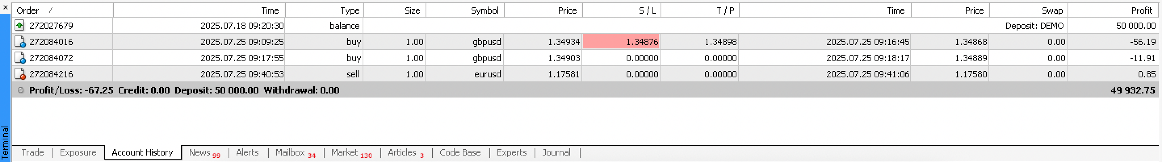The width and height of the screenshot is (1162, 162).
Task: Click close time 2025.07.25 09:18:17
Action: click(x=867, y=58)
